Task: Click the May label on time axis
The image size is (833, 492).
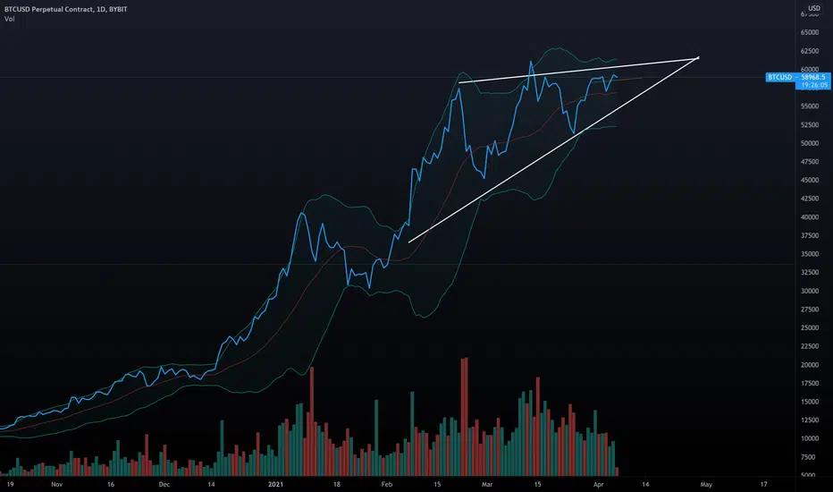Action: [x=706, y=485]
